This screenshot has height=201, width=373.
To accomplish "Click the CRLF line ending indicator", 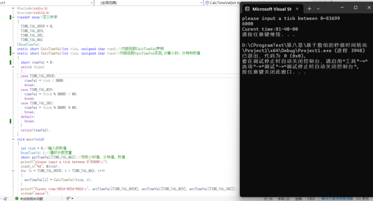I will click(311, 199).
